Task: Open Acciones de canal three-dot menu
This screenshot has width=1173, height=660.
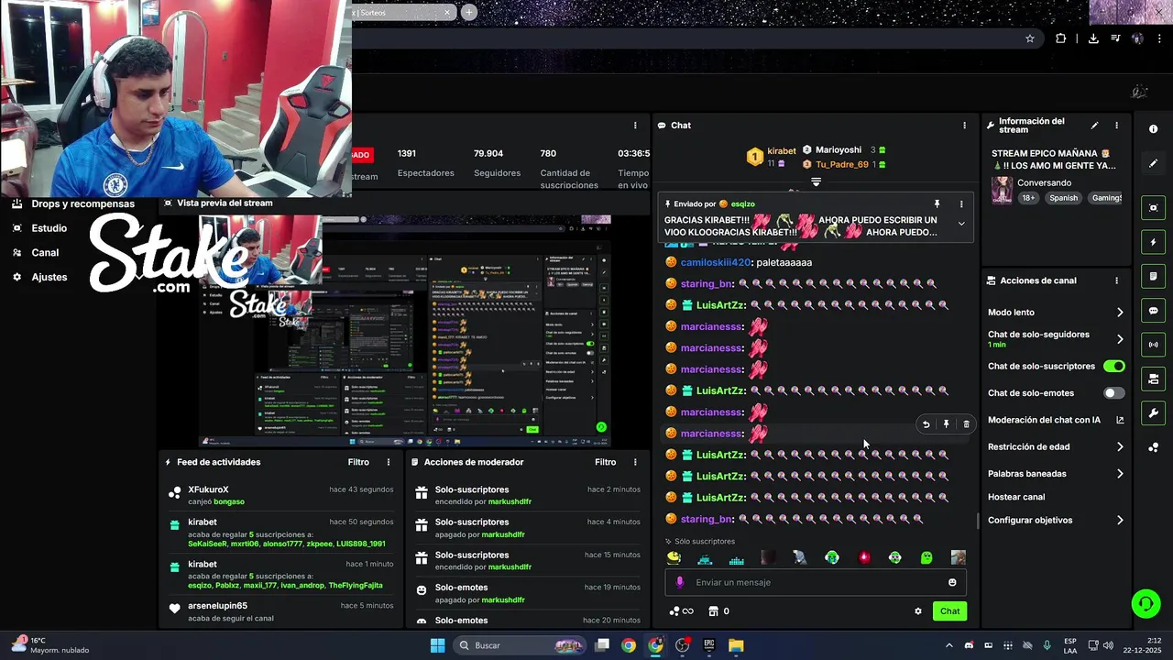Action: [1116, 280]
